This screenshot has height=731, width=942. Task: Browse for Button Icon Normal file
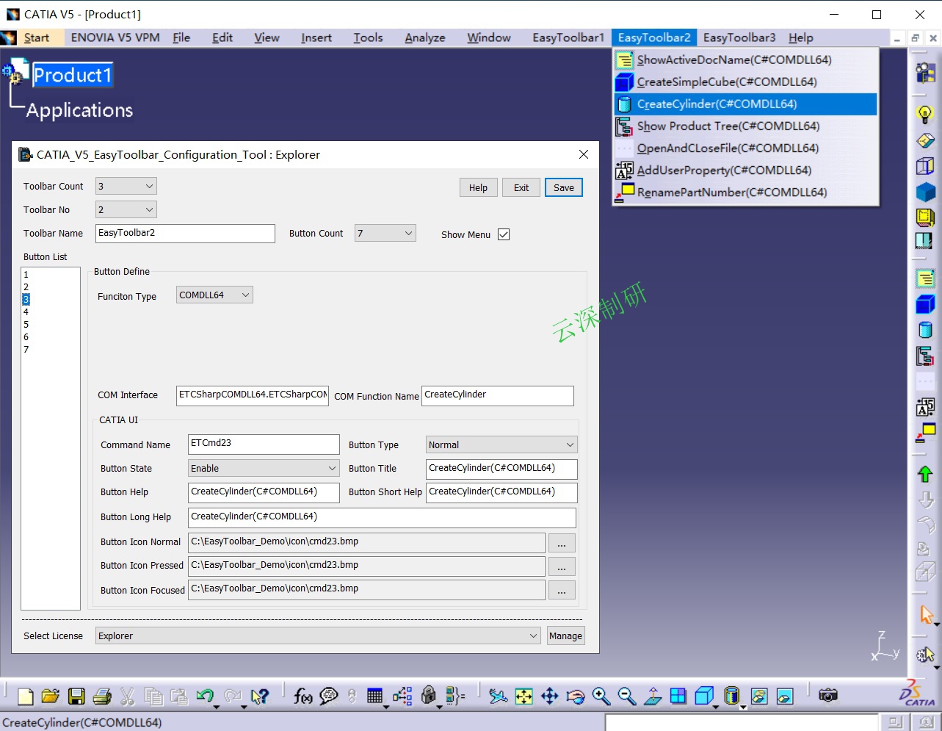click(x=562, y=543)
